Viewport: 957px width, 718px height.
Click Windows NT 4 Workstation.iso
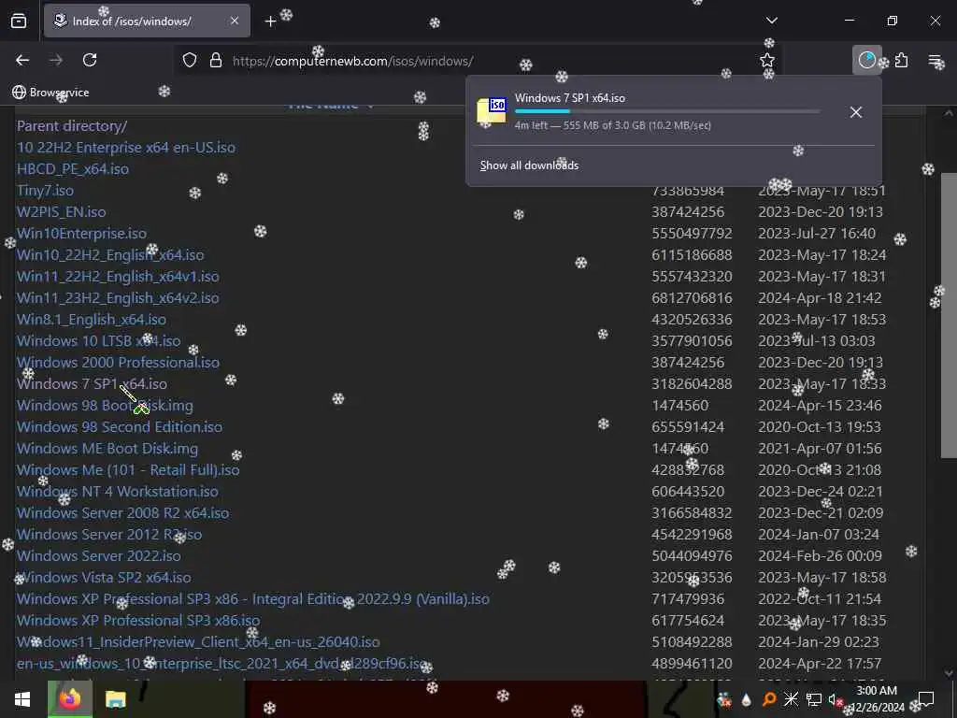pos(117,491)
